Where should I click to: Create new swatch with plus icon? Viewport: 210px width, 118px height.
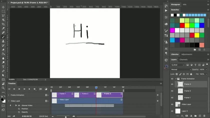[x=199, y=49]
